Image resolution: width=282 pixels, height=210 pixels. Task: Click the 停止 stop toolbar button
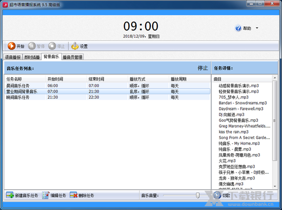tap(56, 46)
